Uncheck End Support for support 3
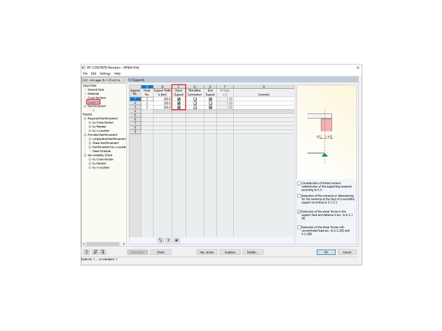The width and height of the screenshot is (442, 331). [x=211, y=107]
